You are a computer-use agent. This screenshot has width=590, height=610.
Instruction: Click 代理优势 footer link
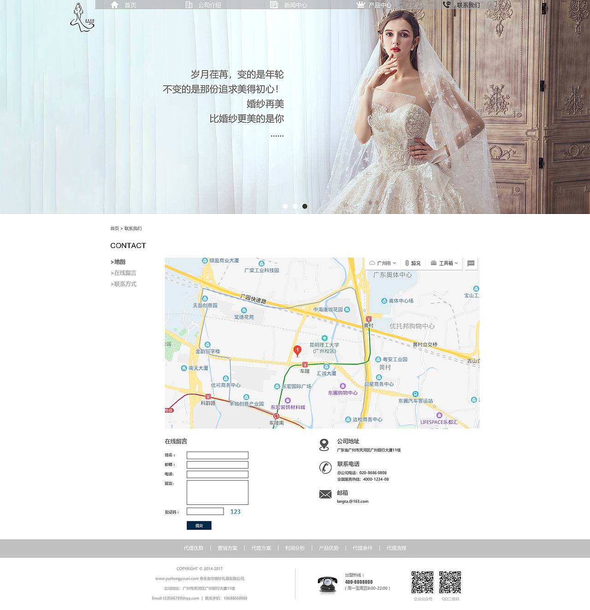[194, 548]
